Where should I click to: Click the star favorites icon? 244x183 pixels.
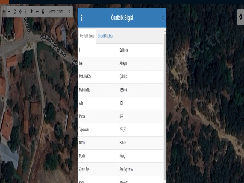click(x=31, y=12)
